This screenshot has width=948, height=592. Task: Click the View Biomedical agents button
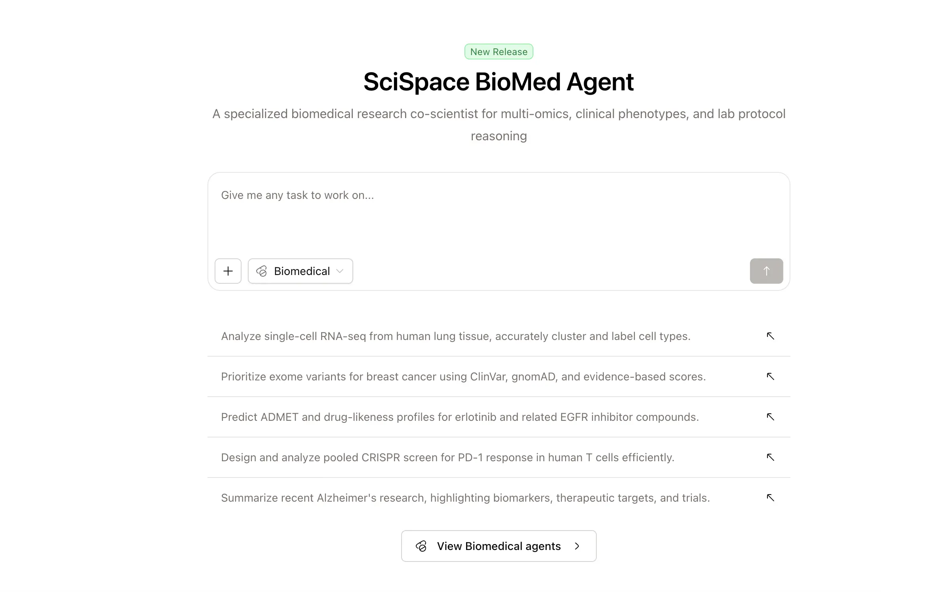pyautogui.click(x=499, y=546)
